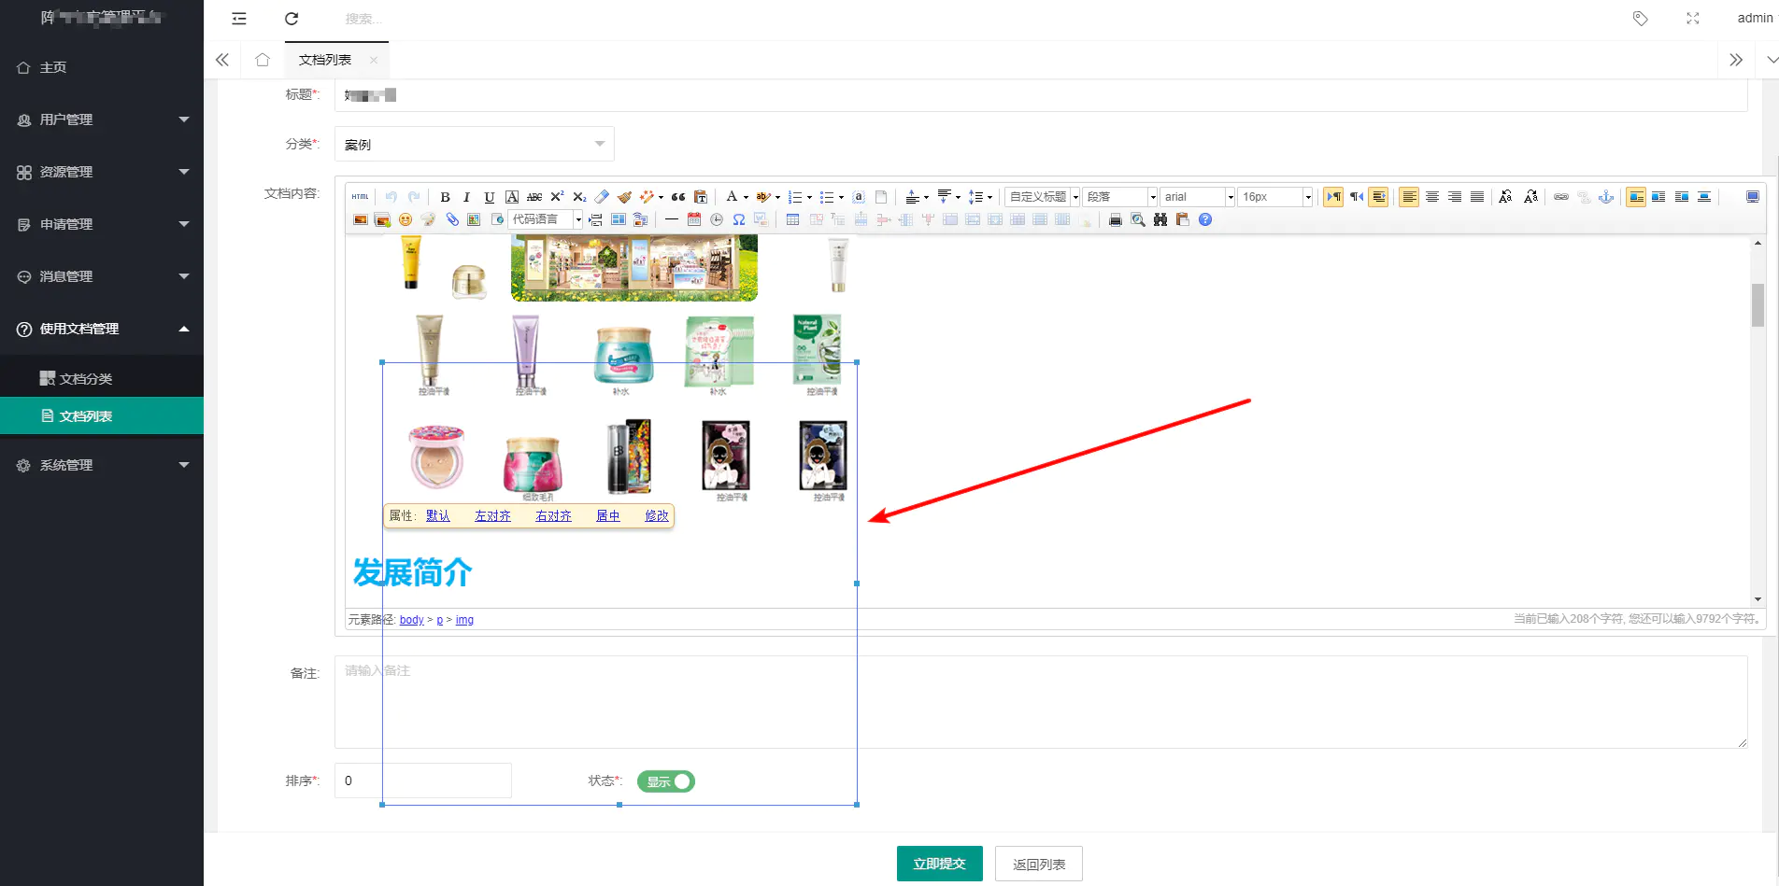
Task: Expand the 用户管理 sidebar menu
Action: click(102, 120)
